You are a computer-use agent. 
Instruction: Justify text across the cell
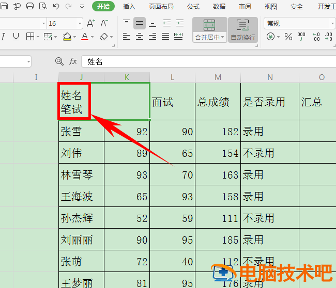[x=165, y=37]
